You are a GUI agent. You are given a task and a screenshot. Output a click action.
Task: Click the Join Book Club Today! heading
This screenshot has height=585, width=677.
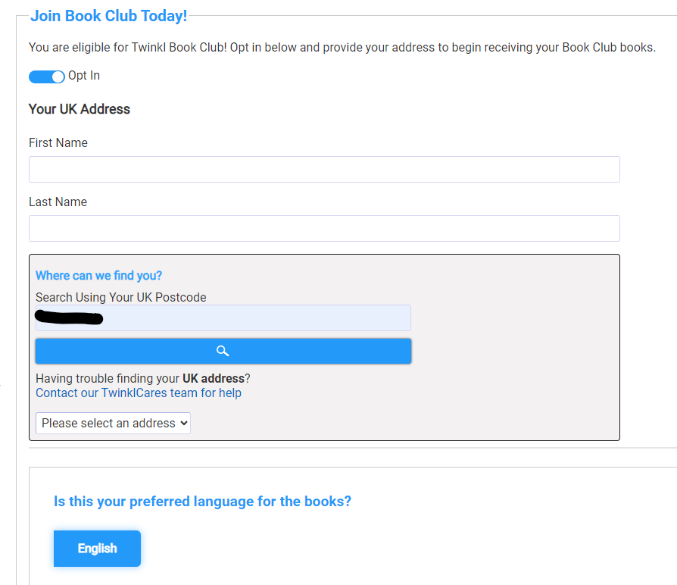[109, 16]
